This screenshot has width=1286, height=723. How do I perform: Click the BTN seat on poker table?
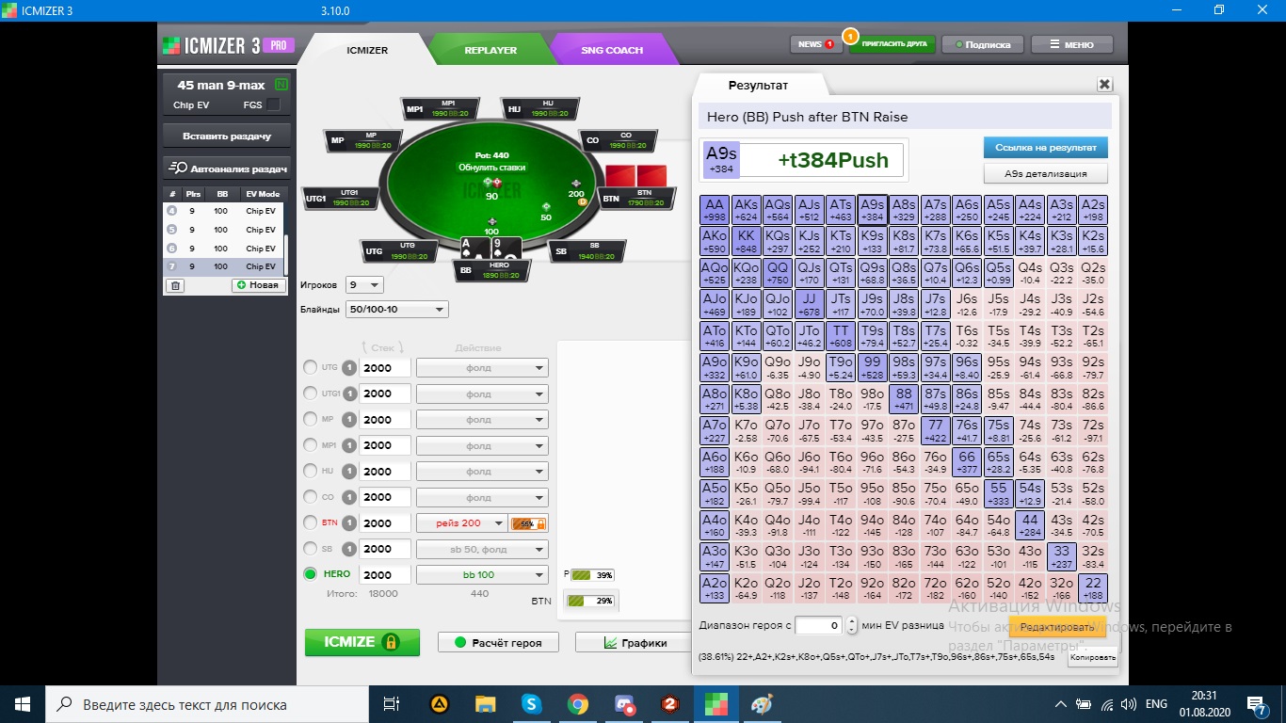pos(638,199)
